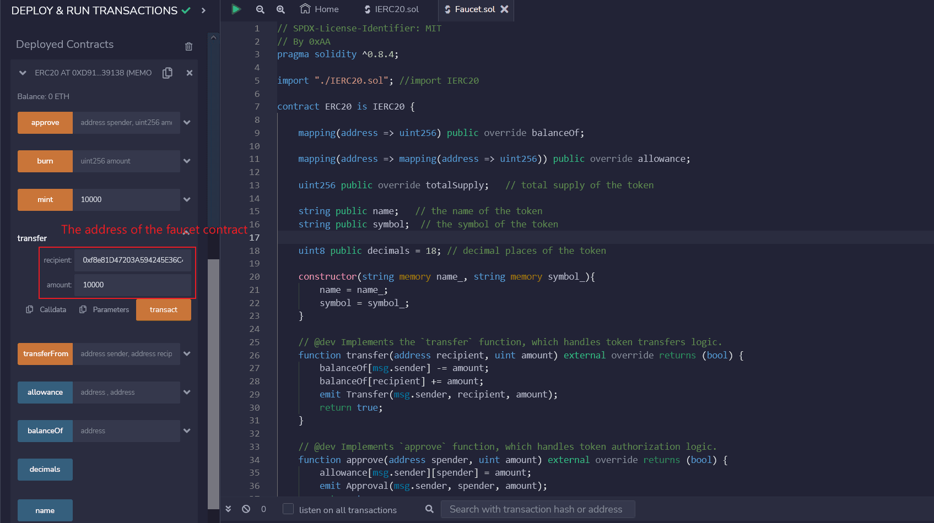Viewport: 934px width, 523px height.
Task: Toggle the terminal panel with double chevron
Action: pos(228,509)
